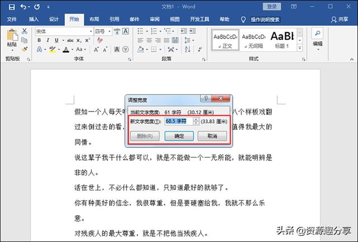Open multilevel list menu
This screenshot has height=242, width=358.
pyautogui.click(x=168, y=31)
